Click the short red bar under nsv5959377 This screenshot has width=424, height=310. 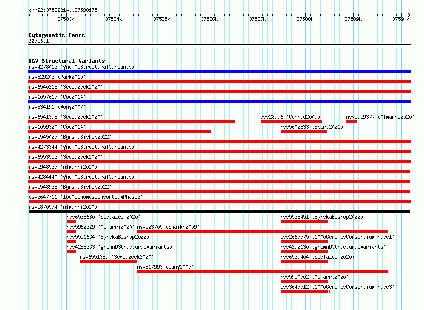(x=352, y=121)
